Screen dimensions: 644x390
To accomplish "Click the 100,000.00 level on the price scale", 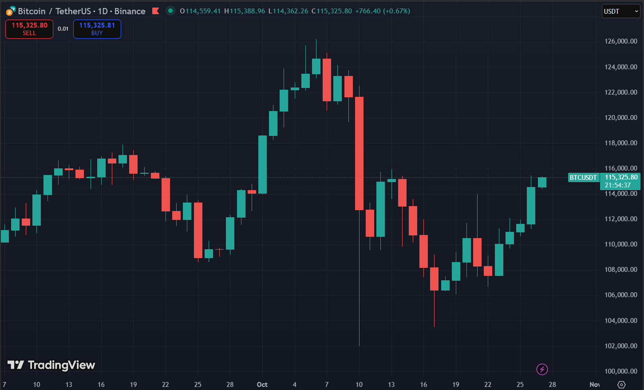I will [620, 371].
